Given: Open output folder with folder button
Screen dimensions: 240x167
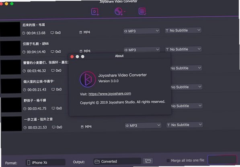Looking at the screenshot, I should click(x=148, y=161).
